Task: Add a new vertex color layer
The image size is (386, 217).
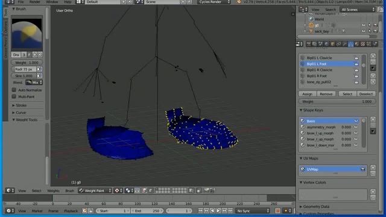Action: pos(373,192)
